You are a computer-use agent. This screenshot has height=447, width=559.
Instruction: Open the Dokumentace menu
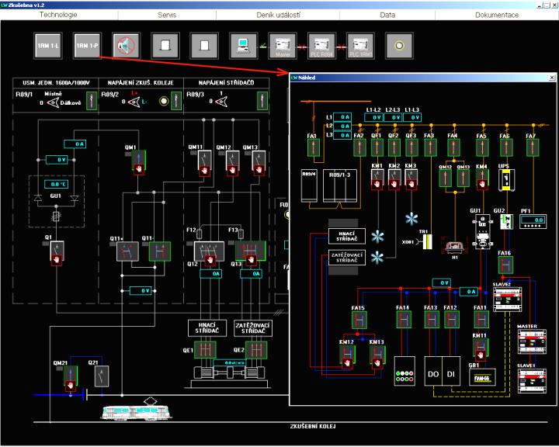pos(497,15)
